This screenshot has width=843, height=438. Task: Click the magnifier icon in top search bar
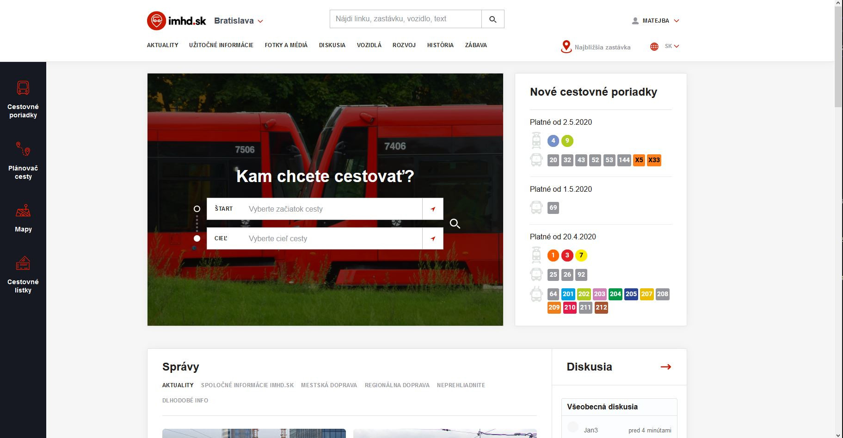click(492, 19)
